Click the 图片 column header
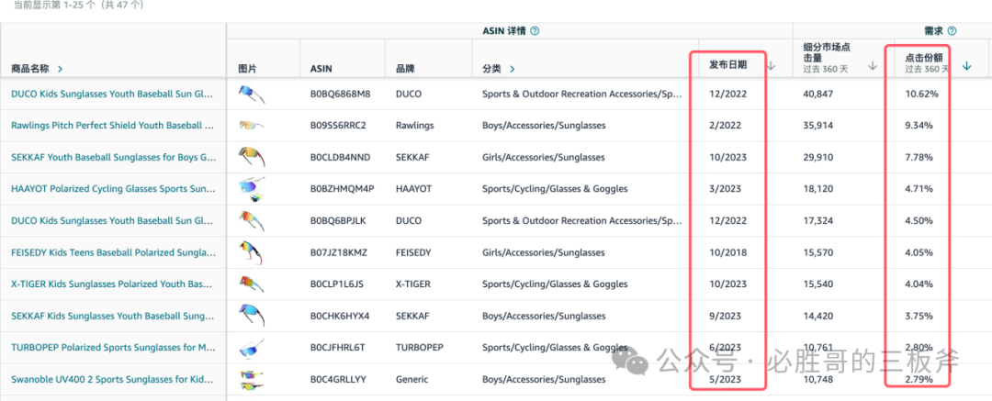 pos(247,69)
